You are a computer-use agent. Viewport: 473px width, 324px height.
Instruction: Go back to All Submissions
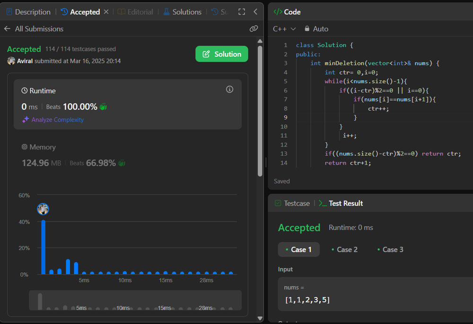[34, 29]
